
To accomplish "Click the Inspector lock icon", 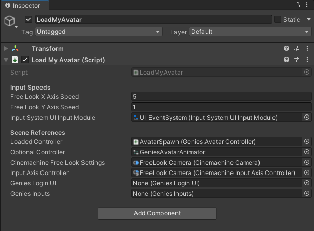I will point(298,5).
